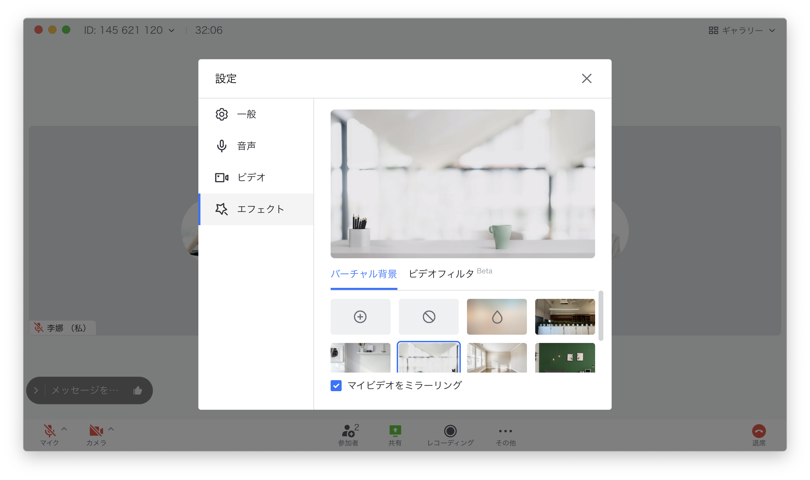
Task: Add a custom background with the plus tile
Action: point(360,316)
